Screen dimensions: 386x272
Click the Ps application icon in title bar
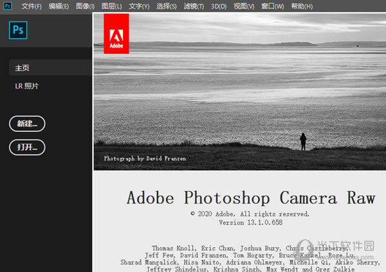(7, 6)
